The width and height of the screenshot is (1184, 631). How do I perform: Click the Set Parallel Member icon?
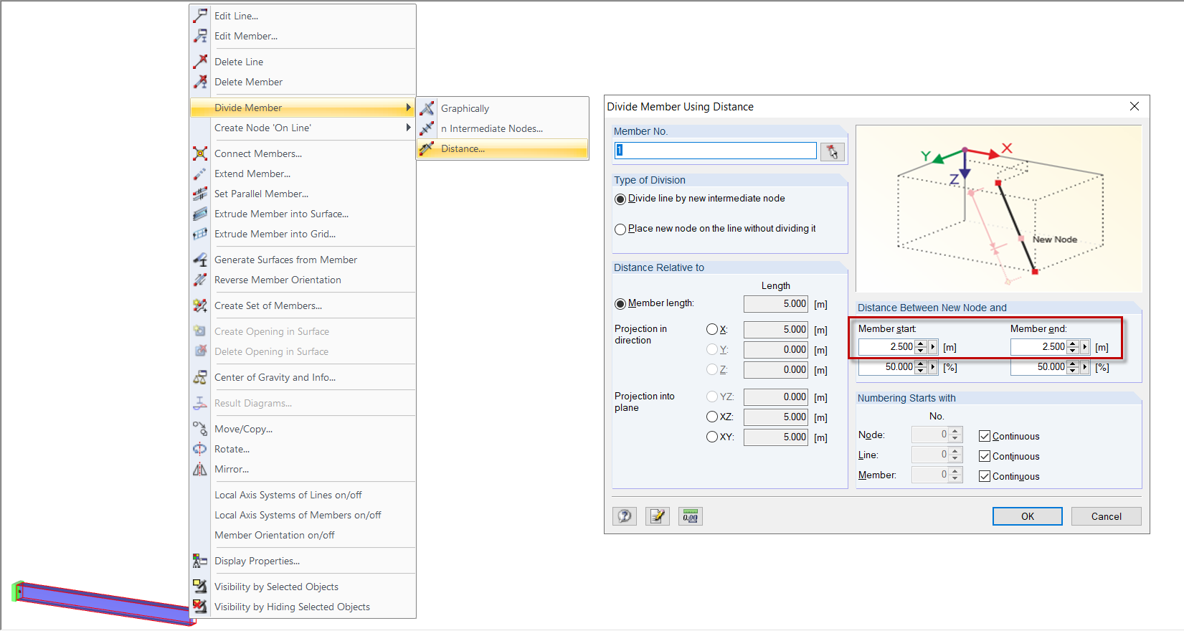click(x=200, y=193)
